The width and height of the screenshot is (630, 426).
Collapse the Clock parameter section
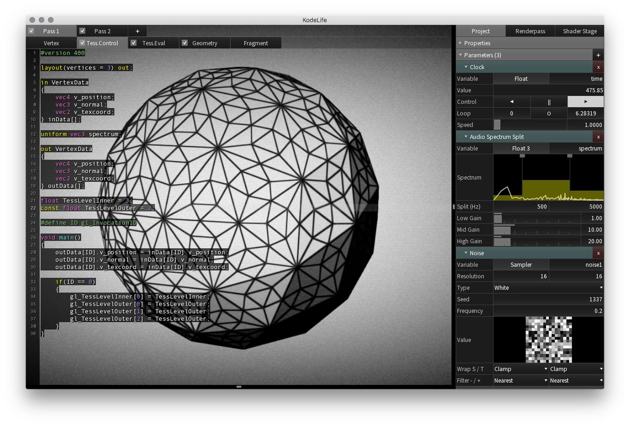click(x=466, y=67)
